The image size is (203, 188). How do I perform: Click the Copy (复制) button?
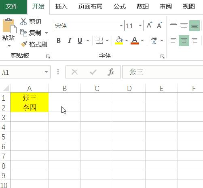31,33
